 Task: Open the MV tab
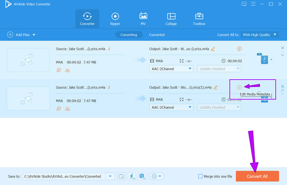point(143,19)
